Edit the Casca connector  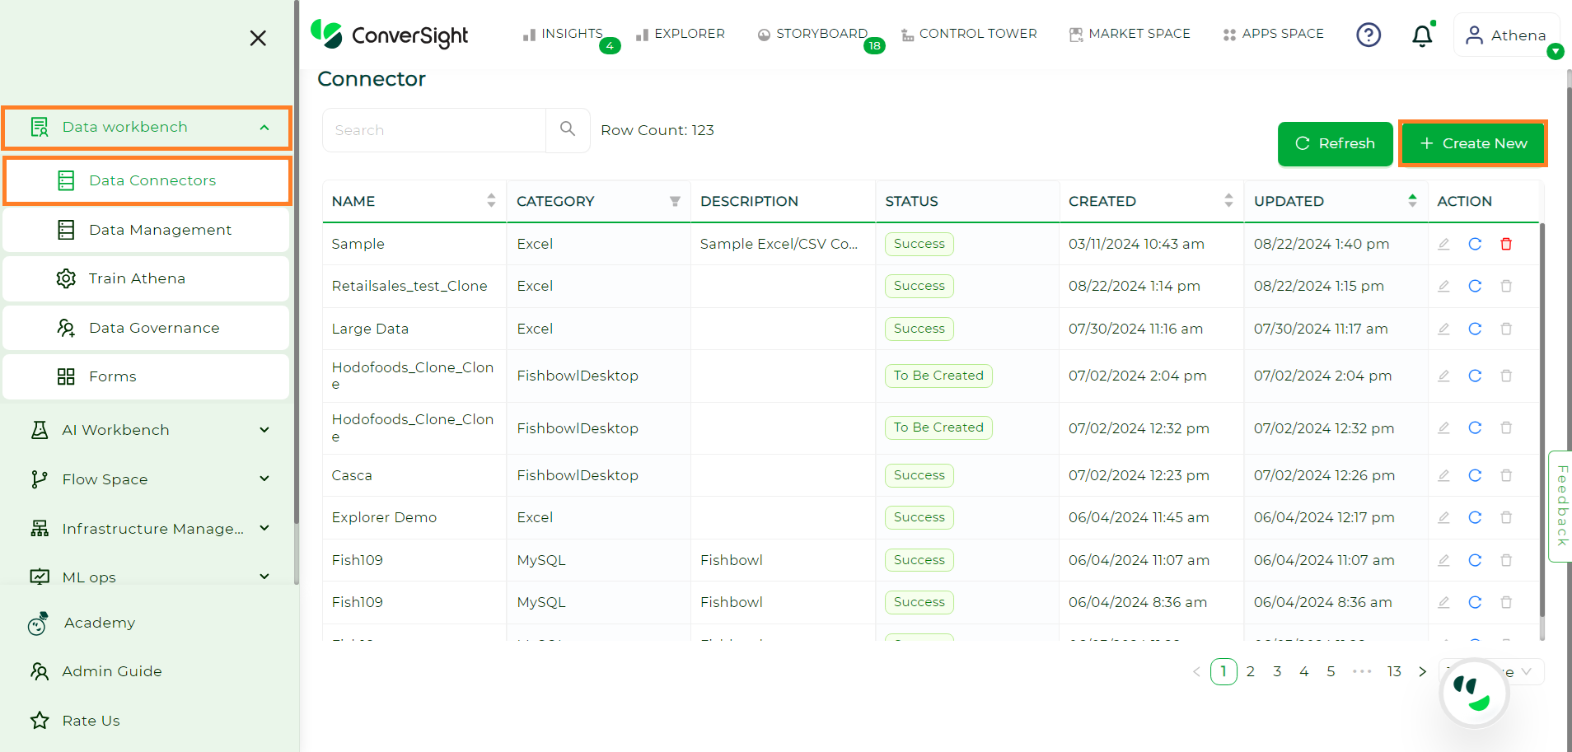tap(1443, 475)
